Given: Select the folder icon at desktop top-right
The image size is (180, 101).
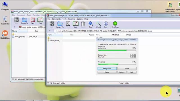Looking at the screenshot, I should [170, 7].
